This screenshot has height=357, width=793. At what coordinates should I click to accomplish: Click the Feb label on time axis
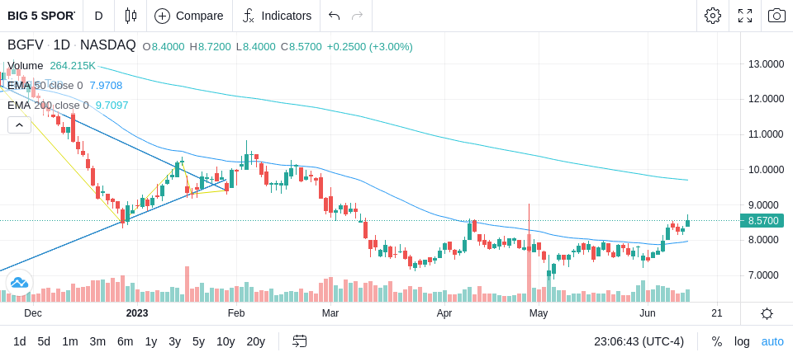tap(236, 313)
